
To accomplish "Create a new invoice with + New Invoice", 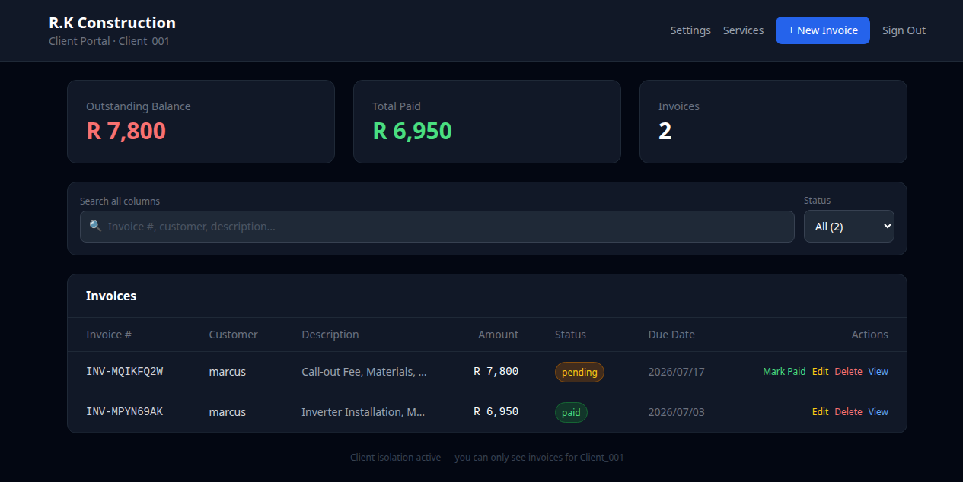I will [x=823, y=30].
